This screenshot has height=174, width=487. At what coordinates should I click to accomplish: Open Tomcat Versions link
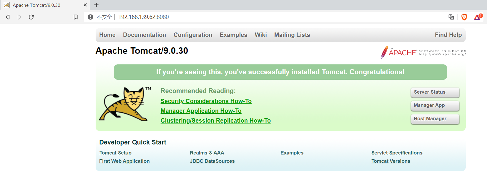(x=391, y=161)
